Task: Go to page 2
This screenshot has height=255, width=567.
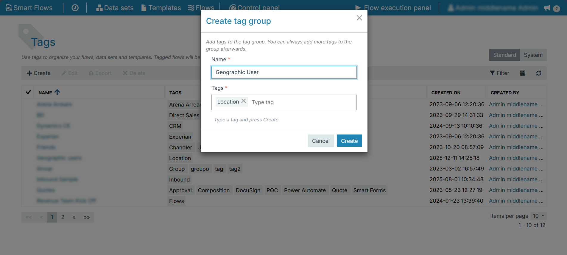Action: (63, 217)
